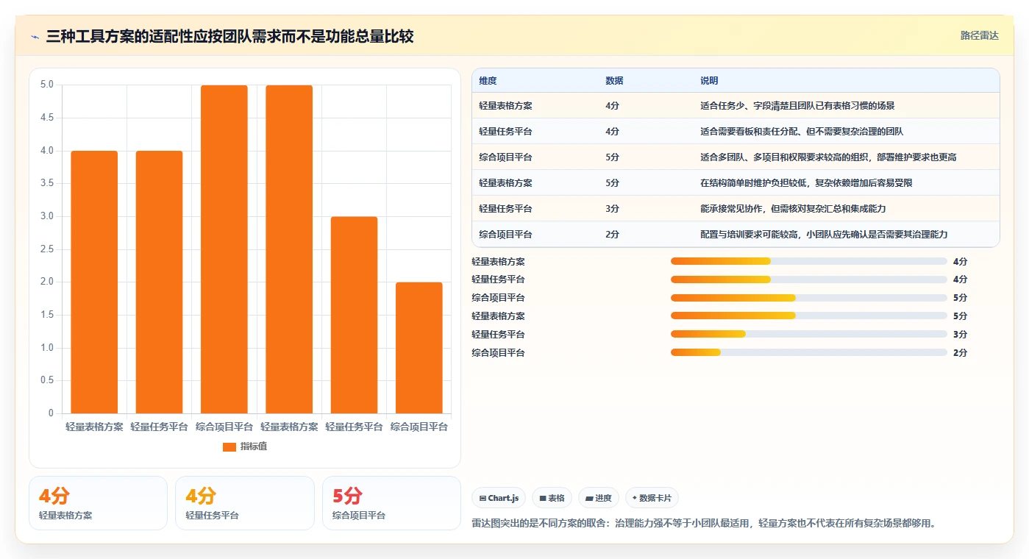Click the 轻量任务平台 axis label under the 3.0 bar
1029x559 pixels.
(354, 427)
